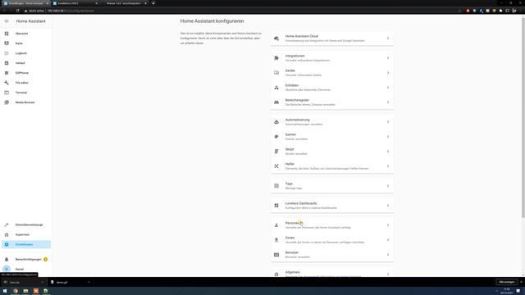The image size is (525, 295).
Task: Click the Benachrichtigungen bell icon
Action: click(x=7, y=259)
